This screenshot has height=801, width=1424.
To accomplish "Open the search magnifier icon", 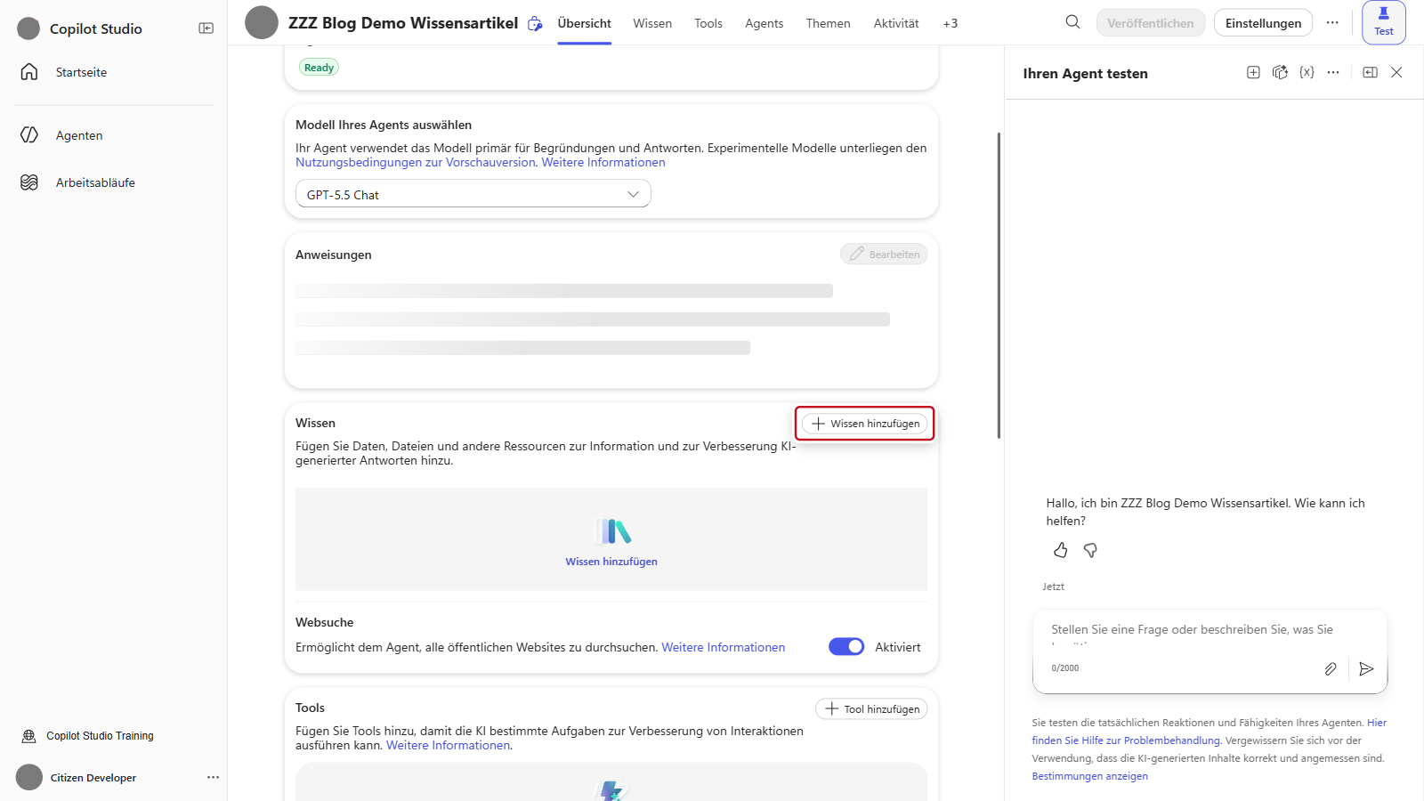I will [x=1073, y=22].
